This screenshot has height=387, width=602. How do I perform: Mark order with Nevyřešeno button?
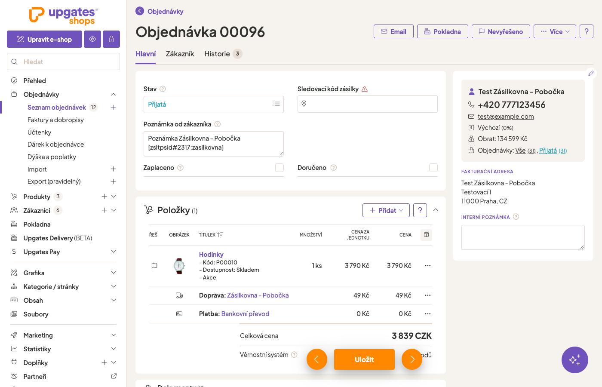click(x=501, y=31)
